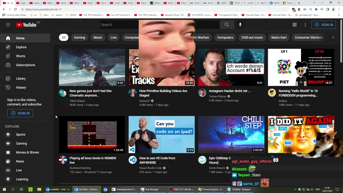Open the hamburger guide menu
This screenshot has width=343, height=193.
pos(8,25)
